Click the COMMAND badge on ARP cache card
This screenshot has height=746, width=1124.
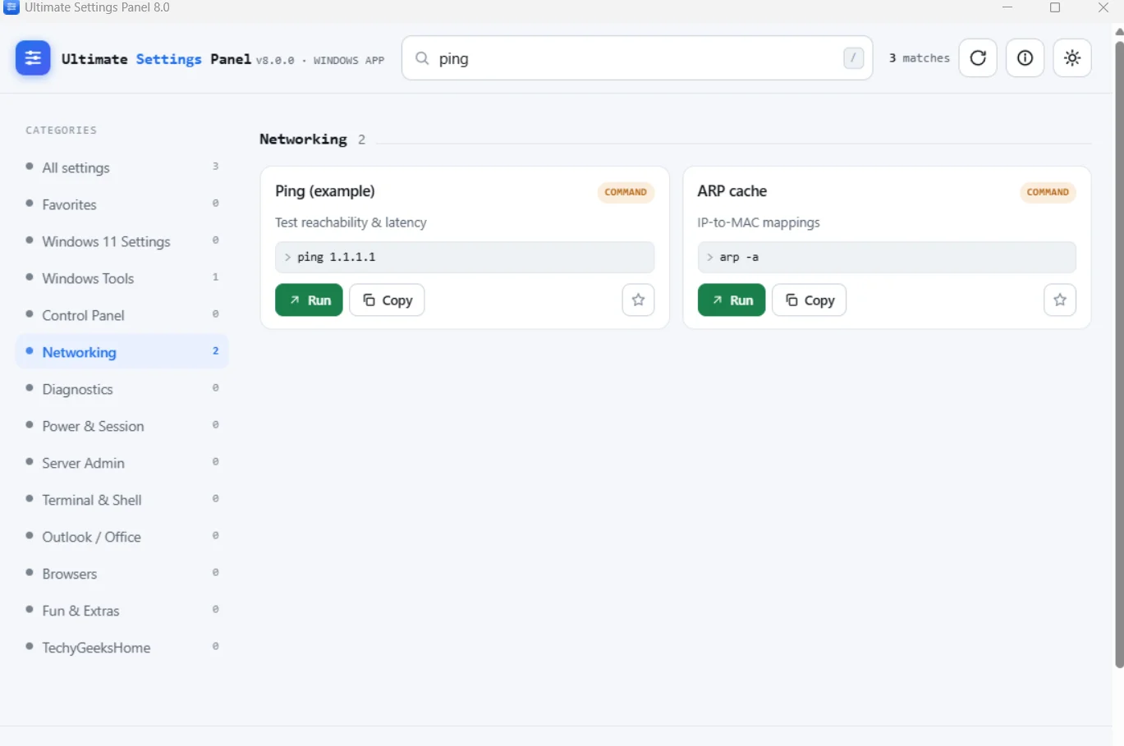coord(1048,192)
